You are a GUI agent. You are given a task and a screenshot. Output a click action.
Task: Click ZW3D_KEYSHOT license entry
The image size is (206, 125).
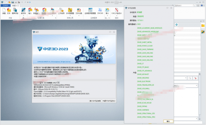pos(143,74)
